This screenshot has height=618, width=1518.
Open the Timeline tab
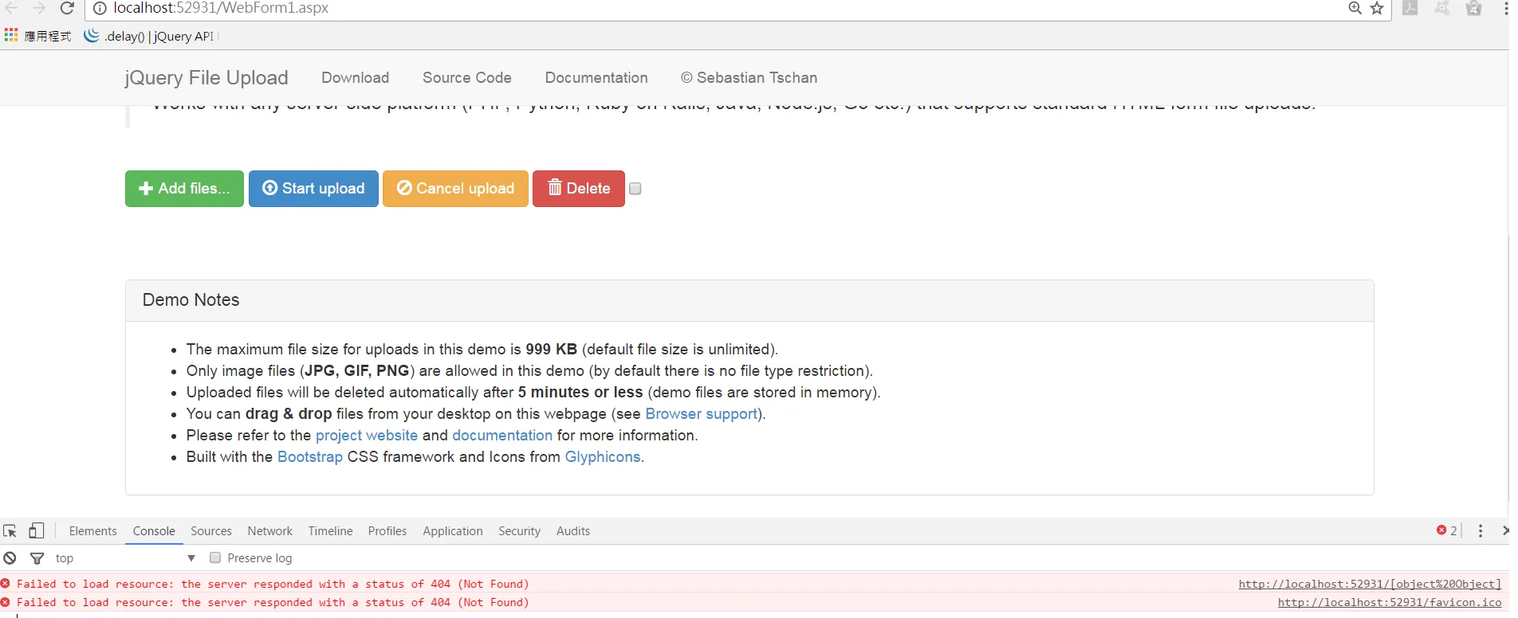click(331, 531)
